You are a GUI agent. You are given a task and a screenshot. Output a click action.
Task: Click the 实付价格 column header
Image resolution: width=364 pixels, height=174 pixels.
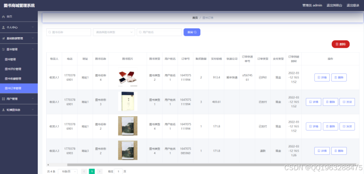click(217, 59)
